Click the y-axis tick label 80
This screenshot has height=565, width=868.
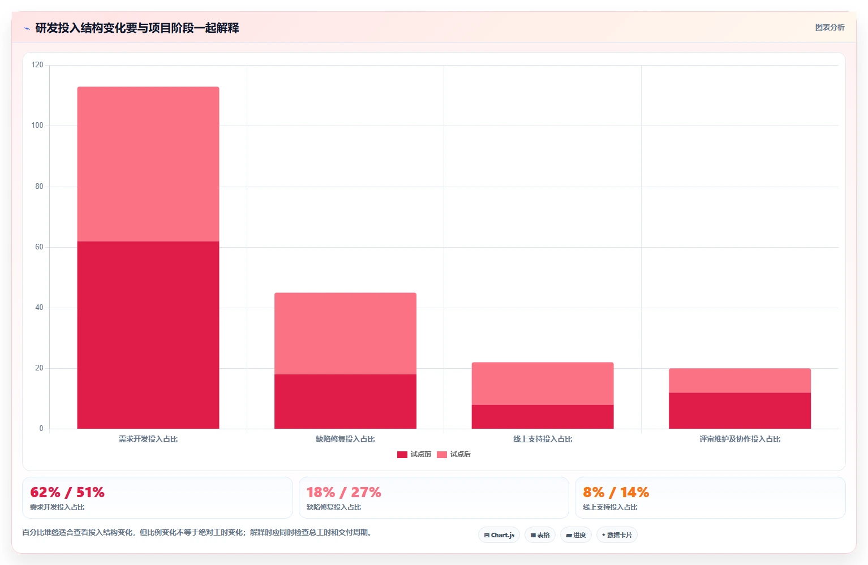coord(39,187)
